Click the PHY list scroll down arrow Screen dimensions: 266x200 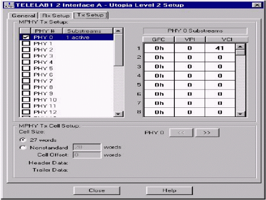point(118,114)
